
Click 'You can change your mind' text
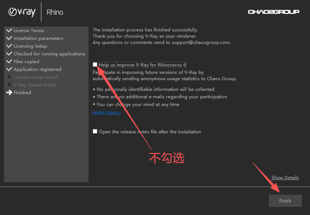tap(138, 105)
